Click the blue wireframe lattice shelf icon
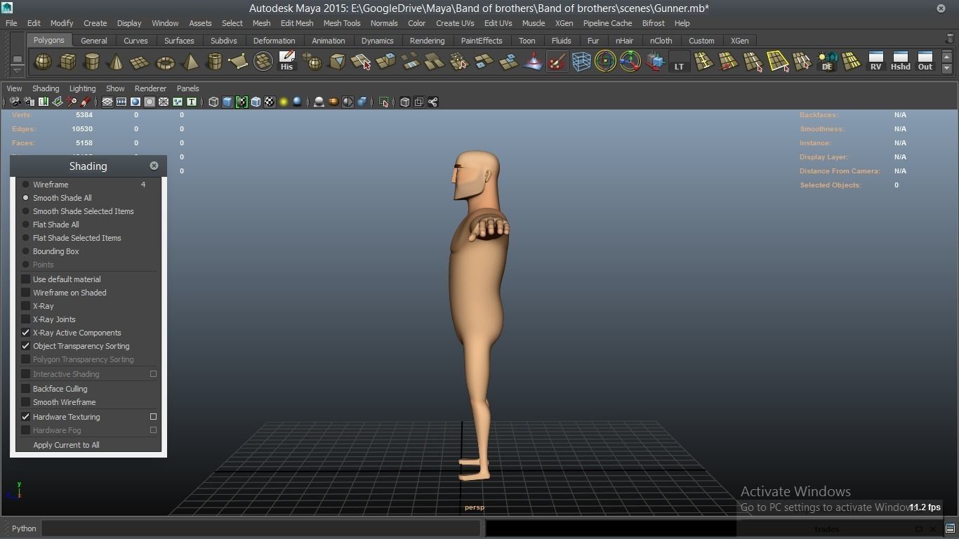The height and width of the screenshot is (539, 959). click(581, 62)
